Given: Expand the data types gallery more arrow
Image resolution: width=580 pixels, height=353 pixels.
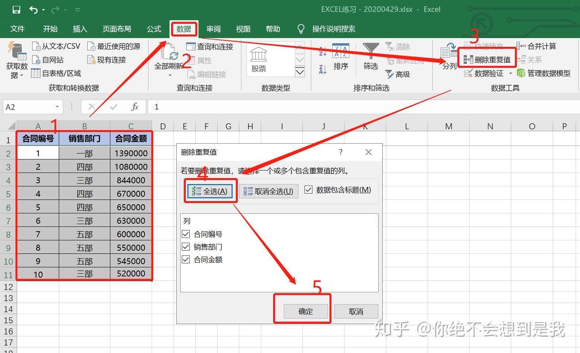Looking at the screenshot, I should pyautogui.click(x=300, y=72).
